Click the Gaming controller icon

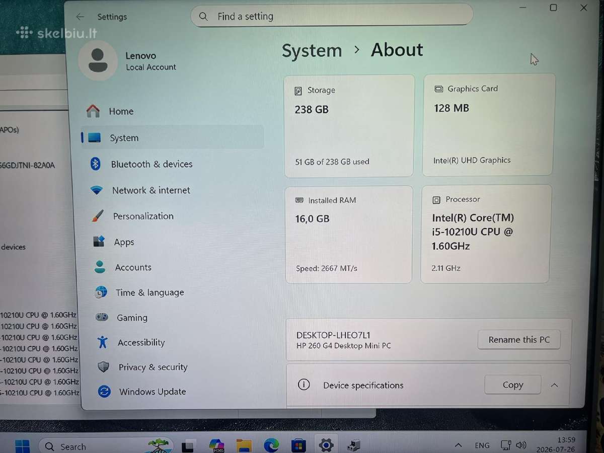click(x=102, y=317)
